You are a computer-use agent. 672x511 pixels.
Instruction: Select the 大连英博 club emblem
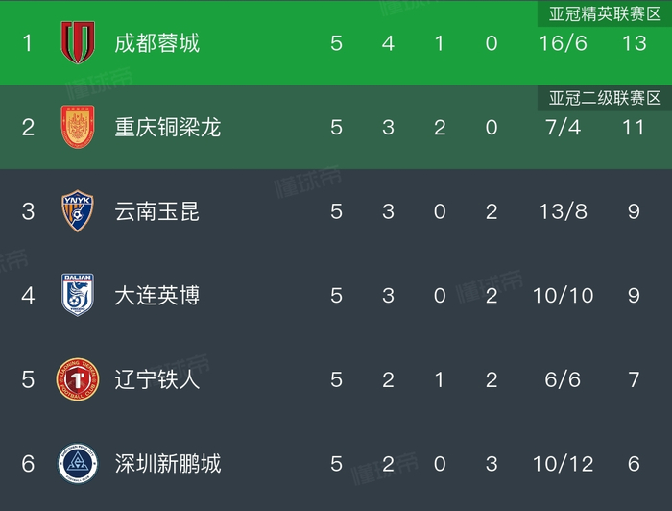pos(77,295)
